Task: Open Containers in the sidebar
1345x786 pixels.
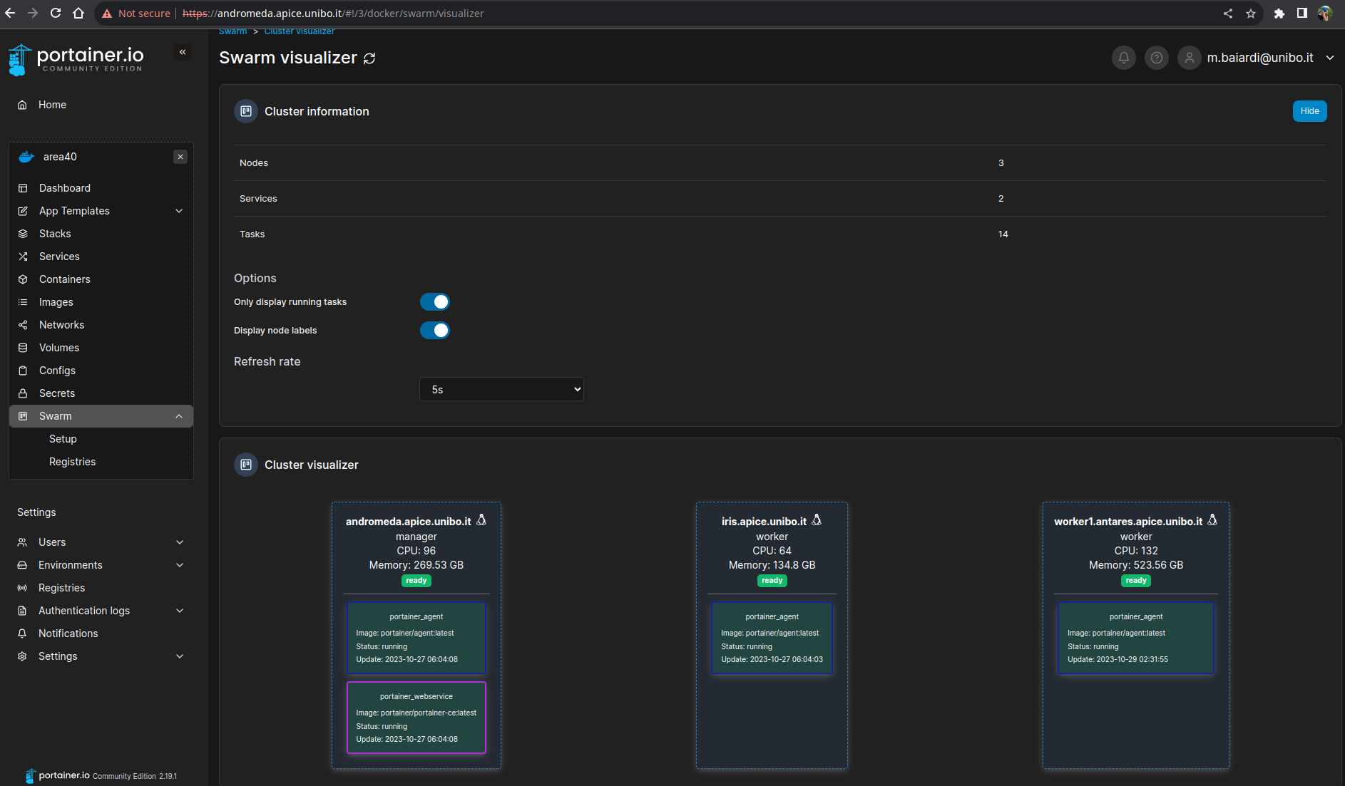Action: (x=64, y=279)
